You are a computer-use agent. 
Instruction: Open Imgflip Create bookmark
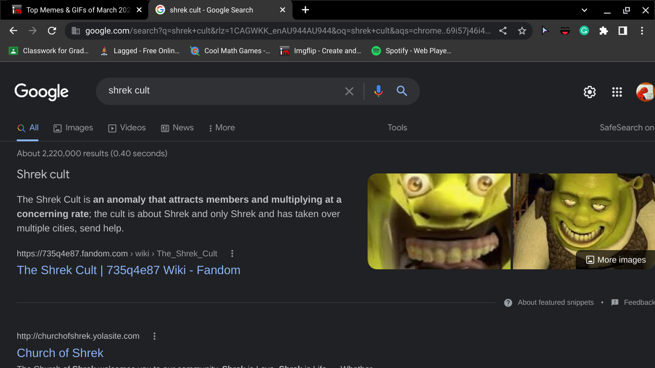[x=321, y=51]
